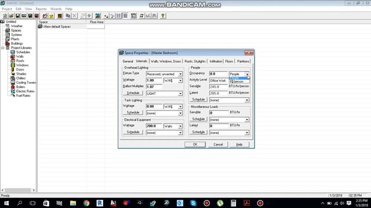Open Overhead Lighting wattage units dropdown
This screenshot has width=371, height=208.
tap(180, 80)
